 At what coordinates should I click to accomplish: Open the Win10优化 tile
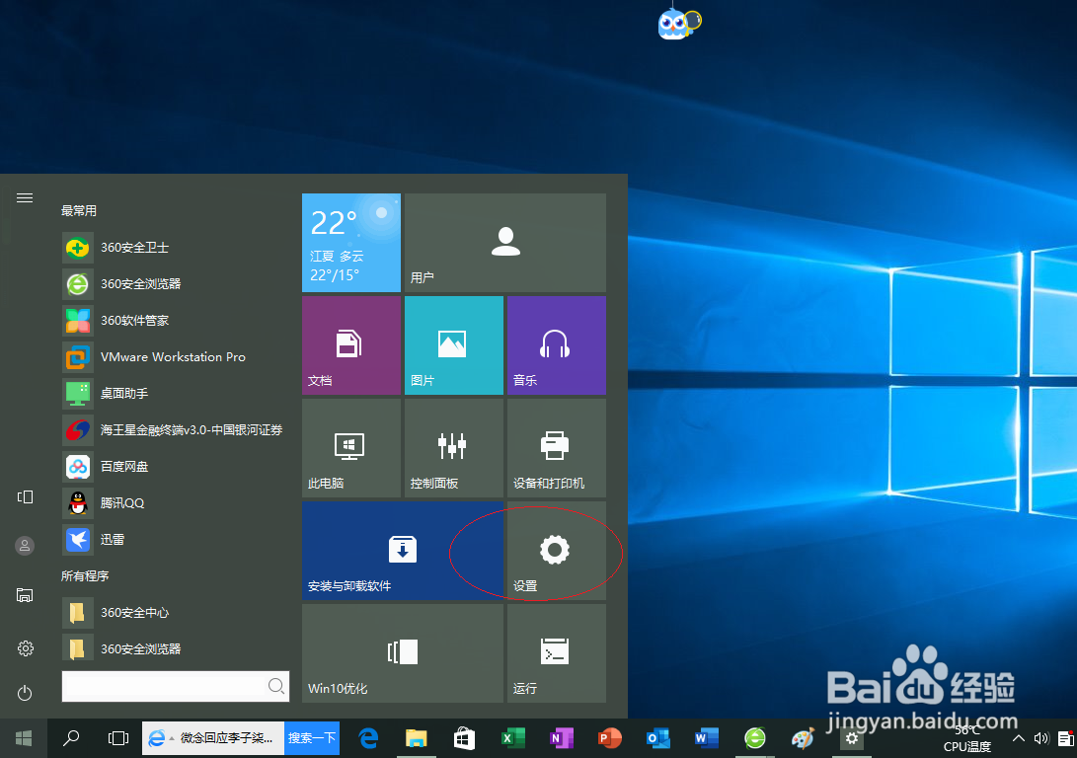[403, 653]
